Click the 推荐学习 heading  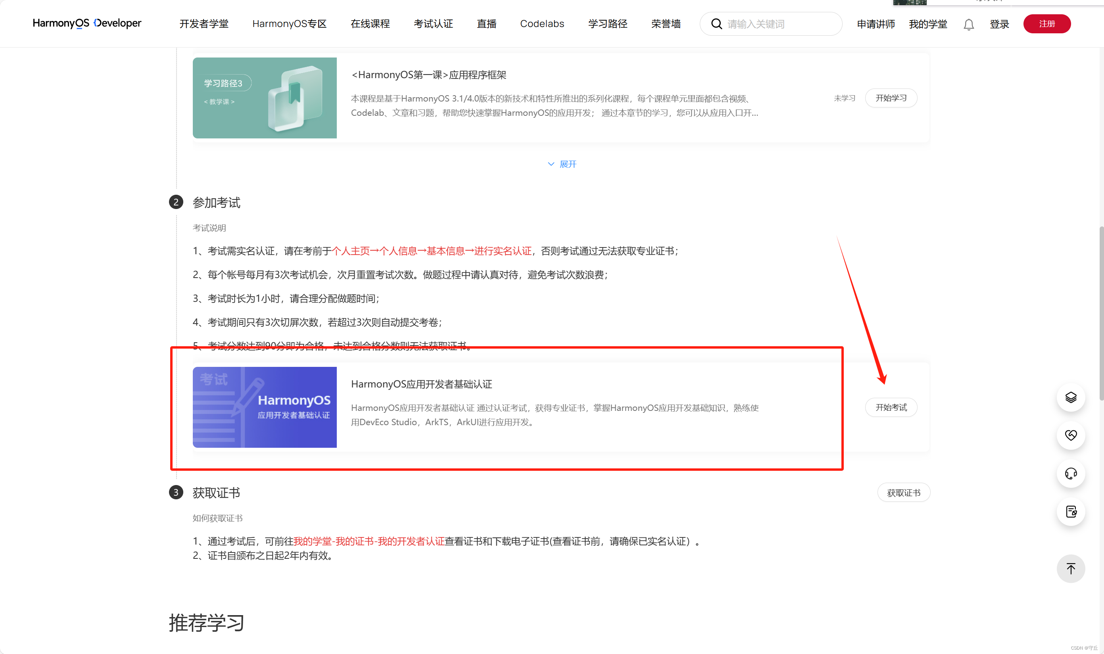(x=207, y=623)
